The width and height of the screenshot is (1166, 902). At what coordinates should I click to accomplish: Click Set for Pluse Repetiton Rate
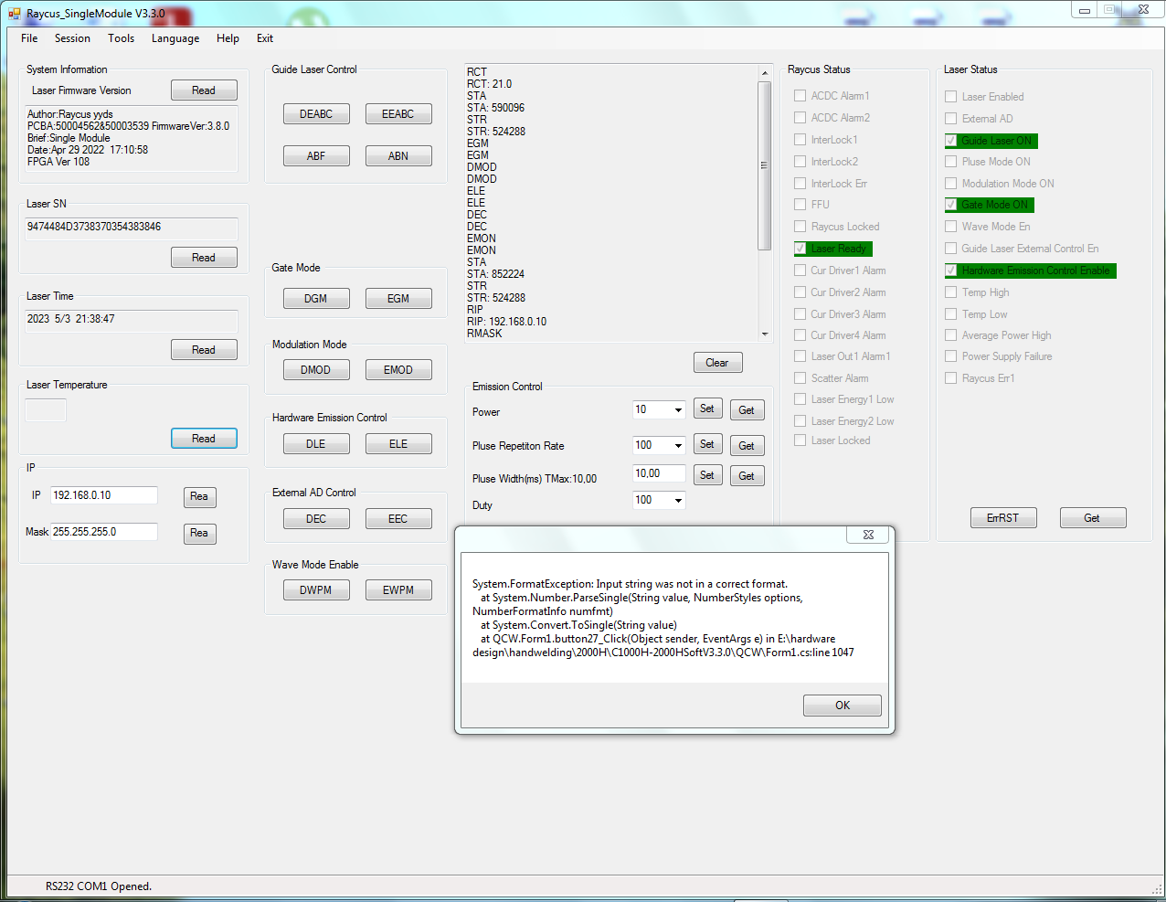tap(707, 444)
